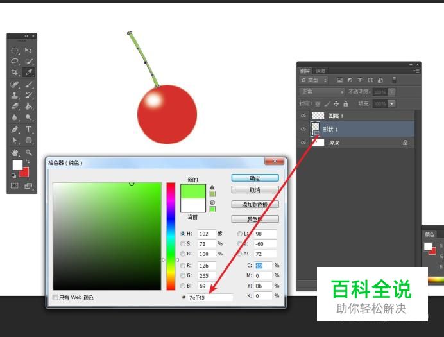Screen dimensions: 444x337
Task: Enable 只有 Web 颜色 checkbox
Action: point(55,297)
